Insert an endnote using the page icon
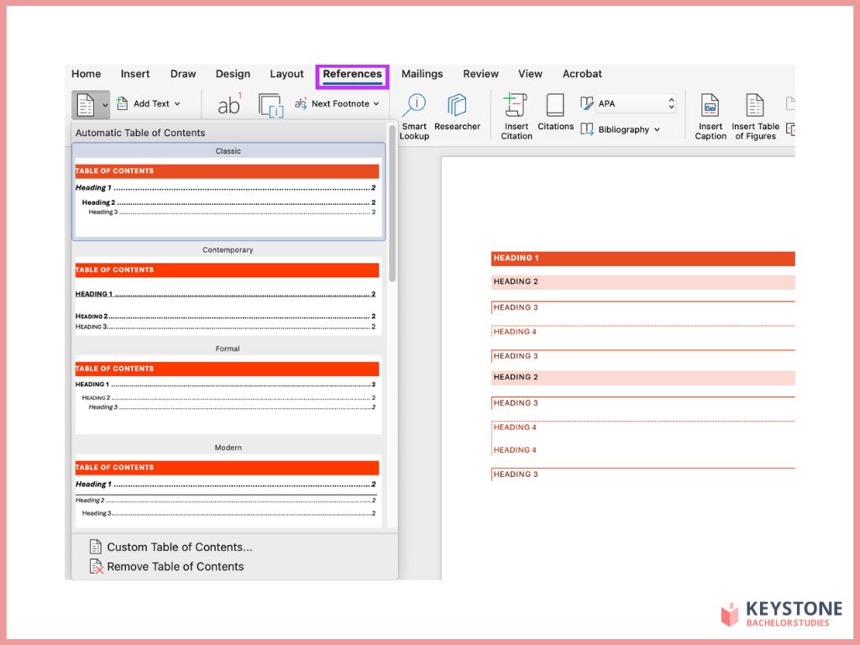 click(x=271, y=105)
